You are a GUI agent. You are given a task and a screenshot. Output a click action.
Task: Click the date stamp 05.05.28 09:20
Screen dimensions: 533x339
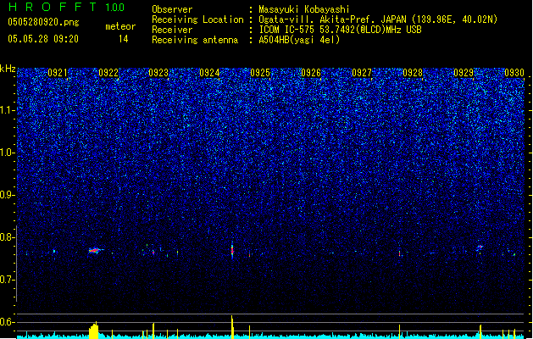(43, 39)
